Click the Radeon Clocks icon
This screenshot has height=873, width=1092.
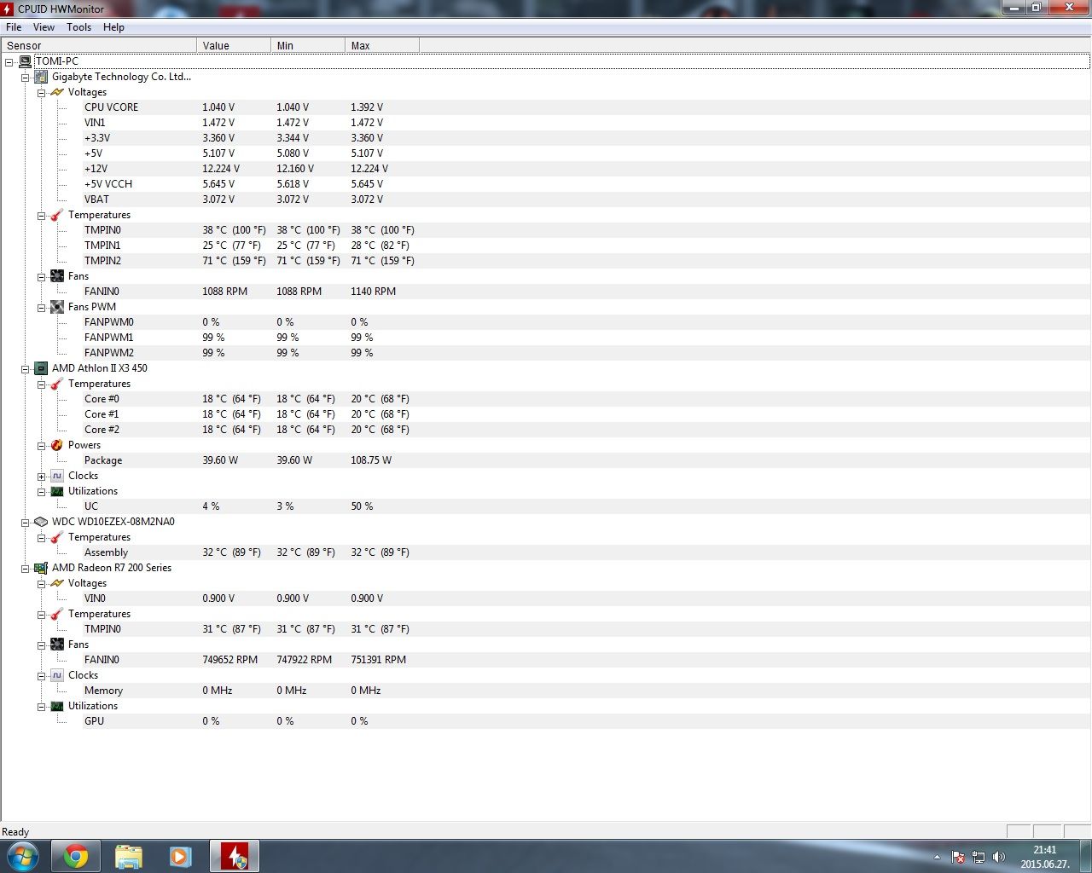click(x=56, y=675)
